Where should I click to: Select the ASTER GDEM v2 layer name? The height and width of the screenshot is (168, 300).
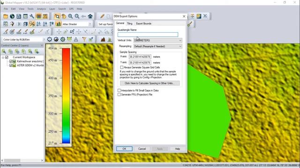30,65
